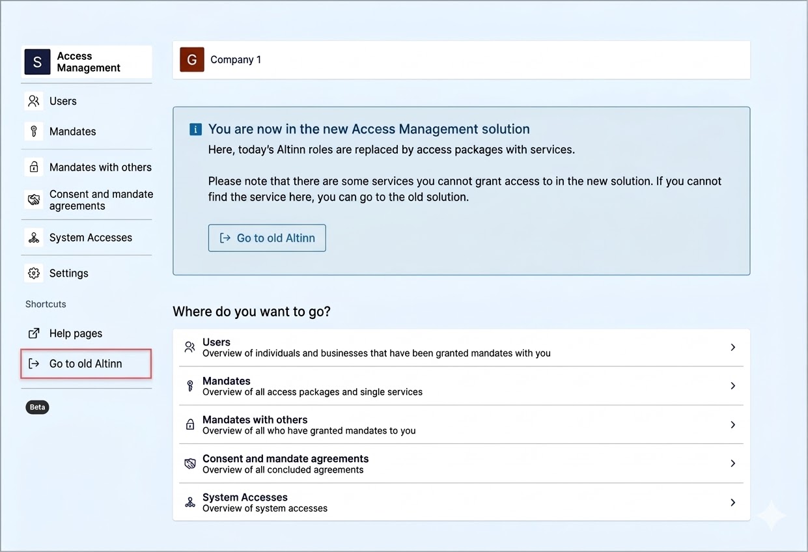Click the chevron on System Accesses row

coord(732,503)
